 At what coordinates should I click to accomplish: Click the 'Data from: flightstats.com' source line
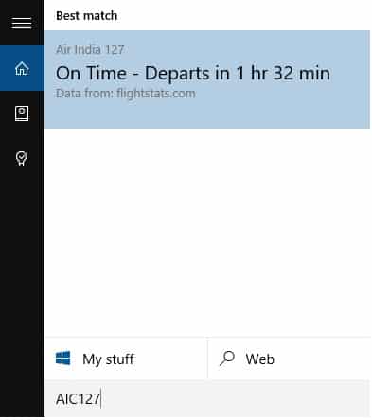(x=126, y=94)
